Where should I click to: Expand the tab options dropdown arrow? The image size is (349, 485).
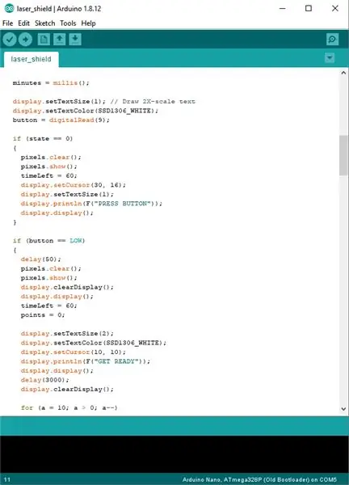[x=330, y=58]
